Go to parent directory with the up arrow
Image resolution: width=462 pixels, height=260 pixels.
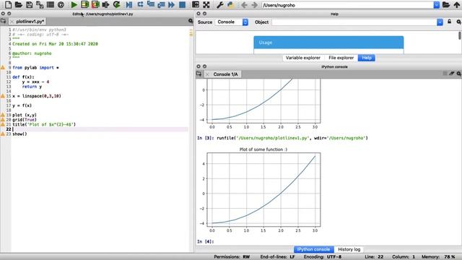(457, 5)
